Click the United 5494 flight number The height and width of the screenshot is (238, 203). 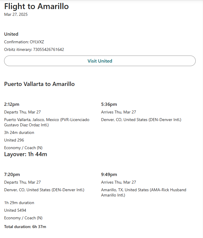(15, 210)
